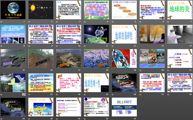Open slide 3 headed 地球
This screenshot has width=193, height=120.
69,10
